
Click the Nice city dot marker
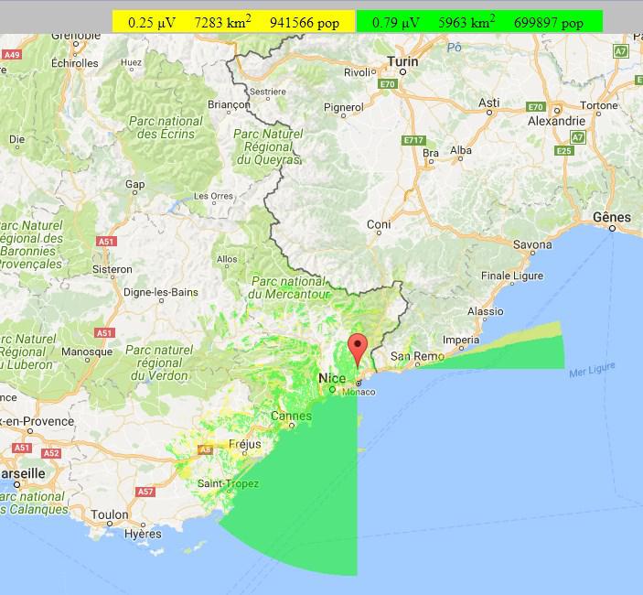point(332,389)
